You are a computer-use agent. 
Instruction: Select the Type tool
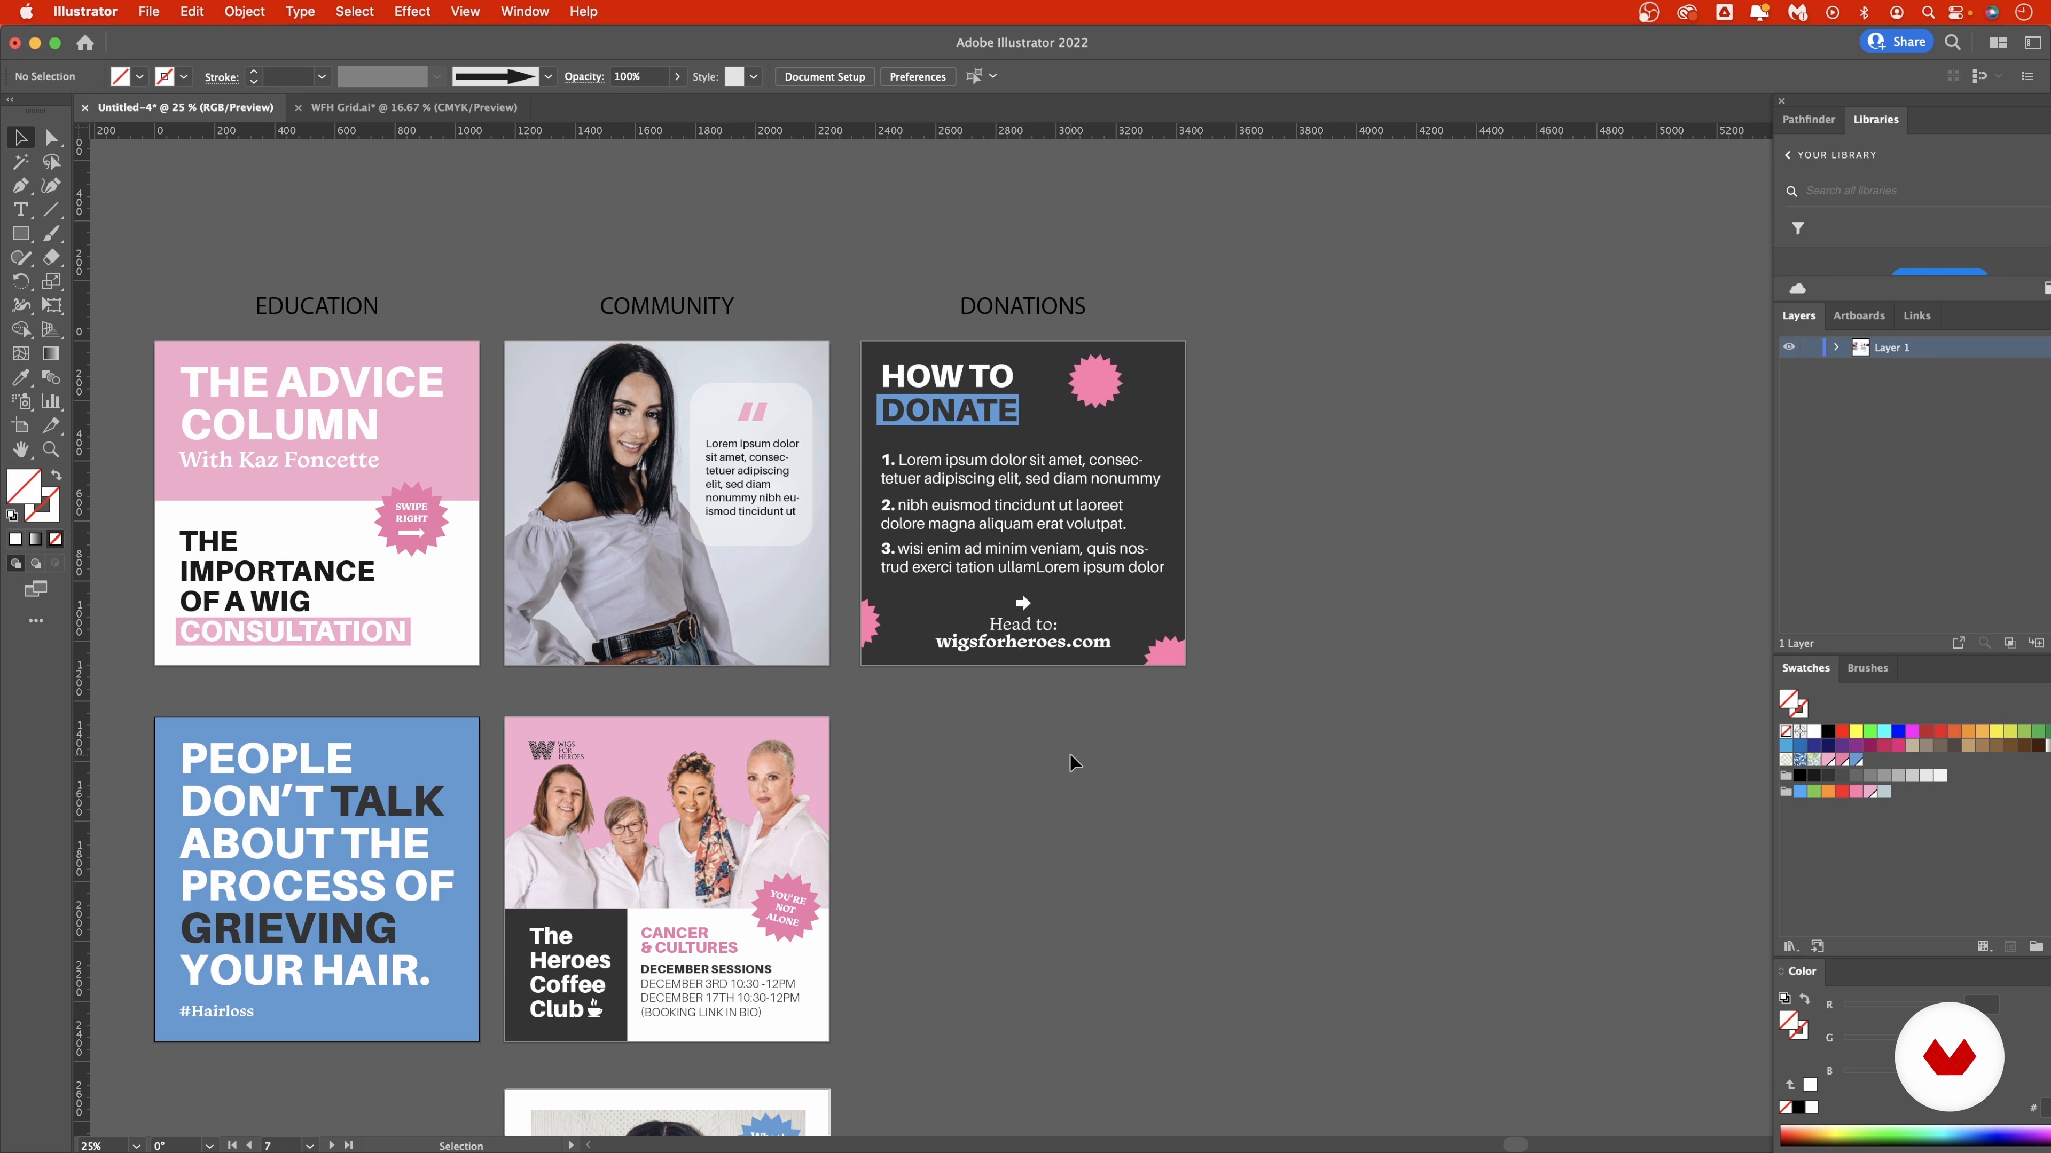point(21,209)
